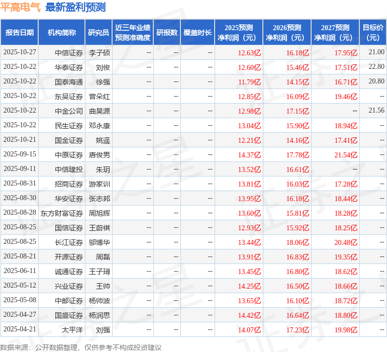
Task: Select the 近三年业绩预测准确度 column header
Action: click(132, 33)
